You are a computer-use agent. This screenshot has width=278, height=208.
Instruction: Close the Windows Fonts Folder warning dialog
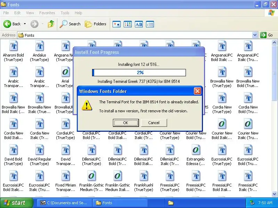click(197, 91)
